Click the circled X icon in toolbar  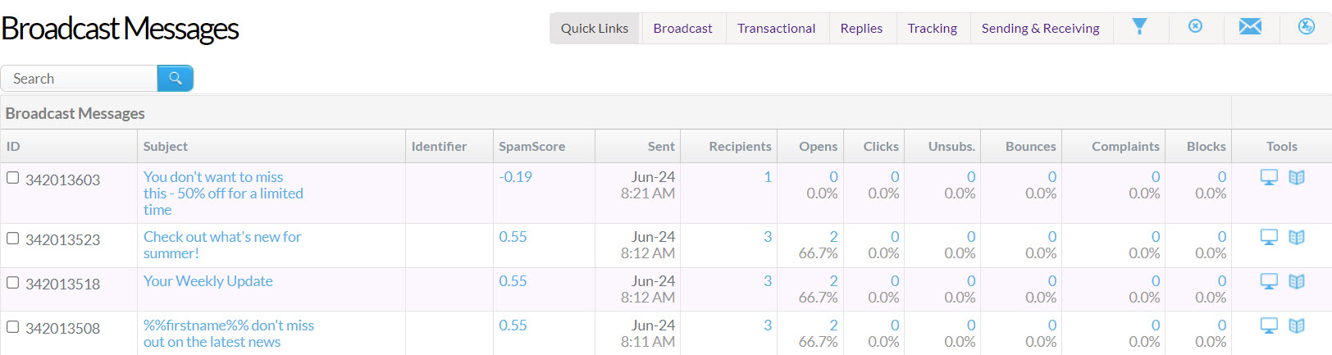tap(1195, 27)
